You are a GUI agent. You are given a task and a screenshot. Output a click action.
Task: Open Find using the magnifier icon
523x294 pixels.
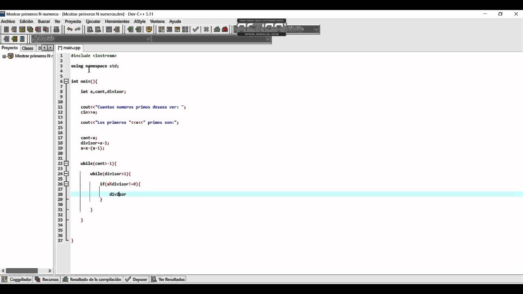90,29
